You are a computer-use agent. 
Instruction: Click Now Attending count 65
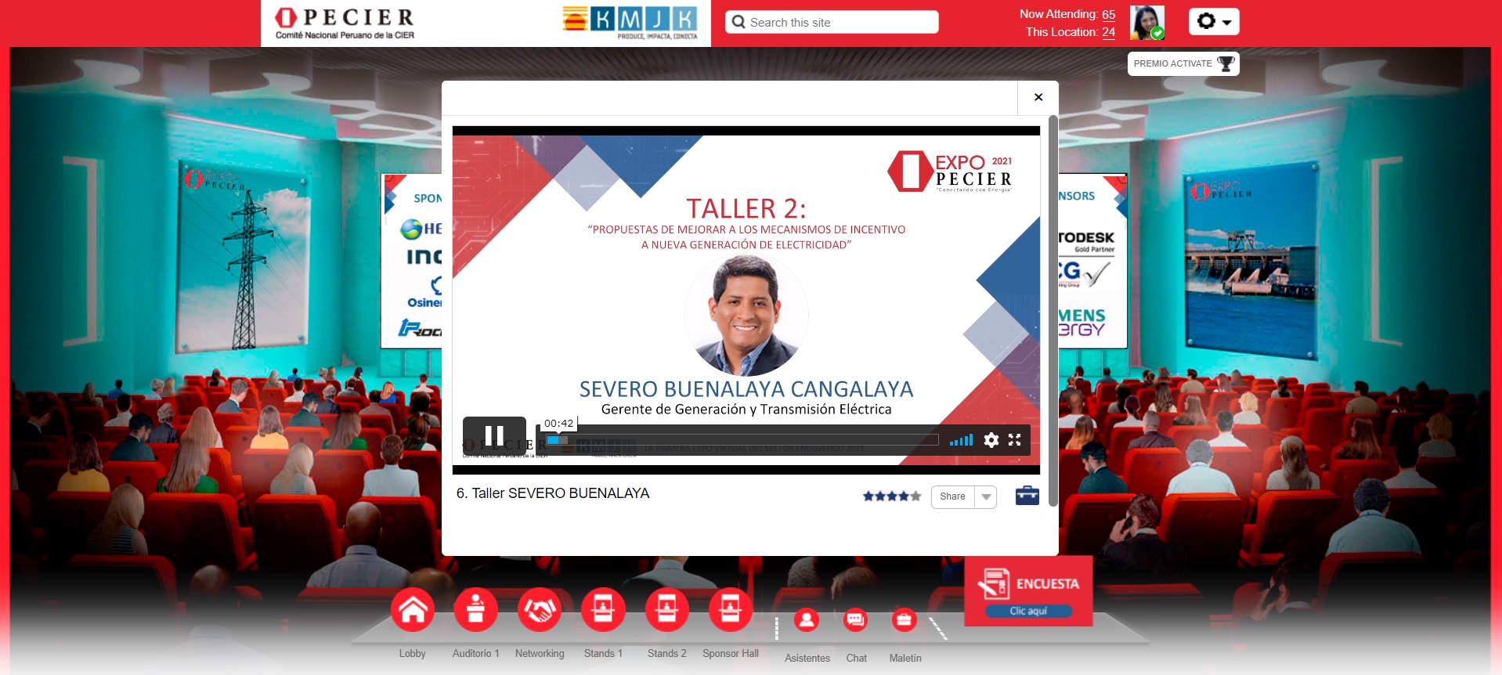pyautogui.click(x=1108, y=14)
